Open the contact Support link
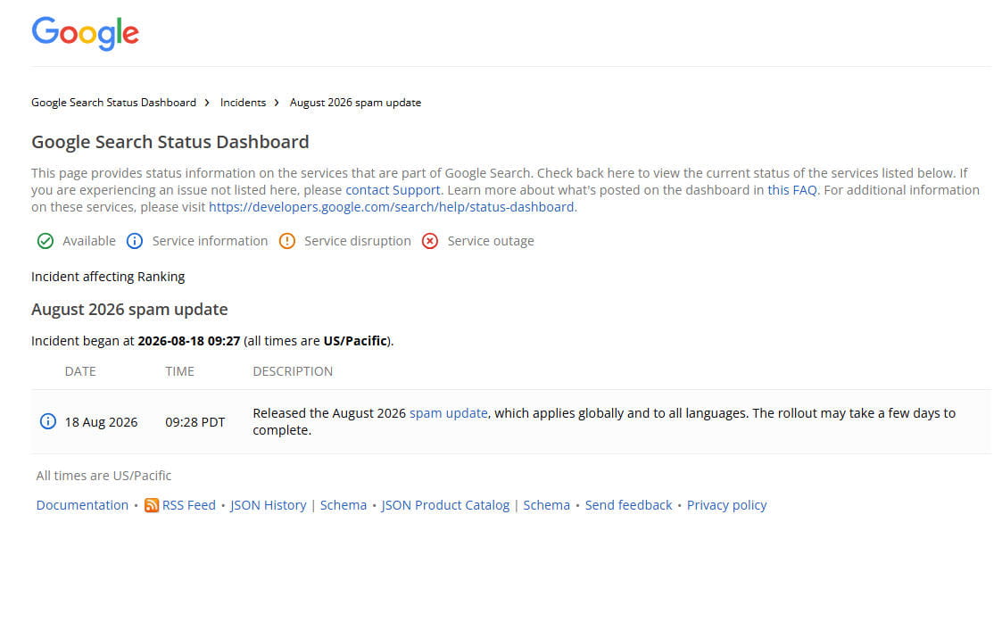This screenshot has width=1002, height=631. (x=393, y=190)
